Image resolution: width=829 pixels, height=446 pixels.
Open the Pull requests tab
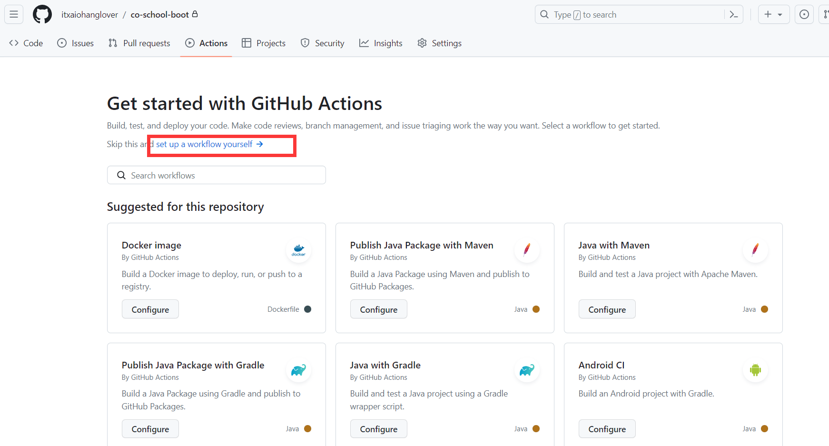click(139, 43)
